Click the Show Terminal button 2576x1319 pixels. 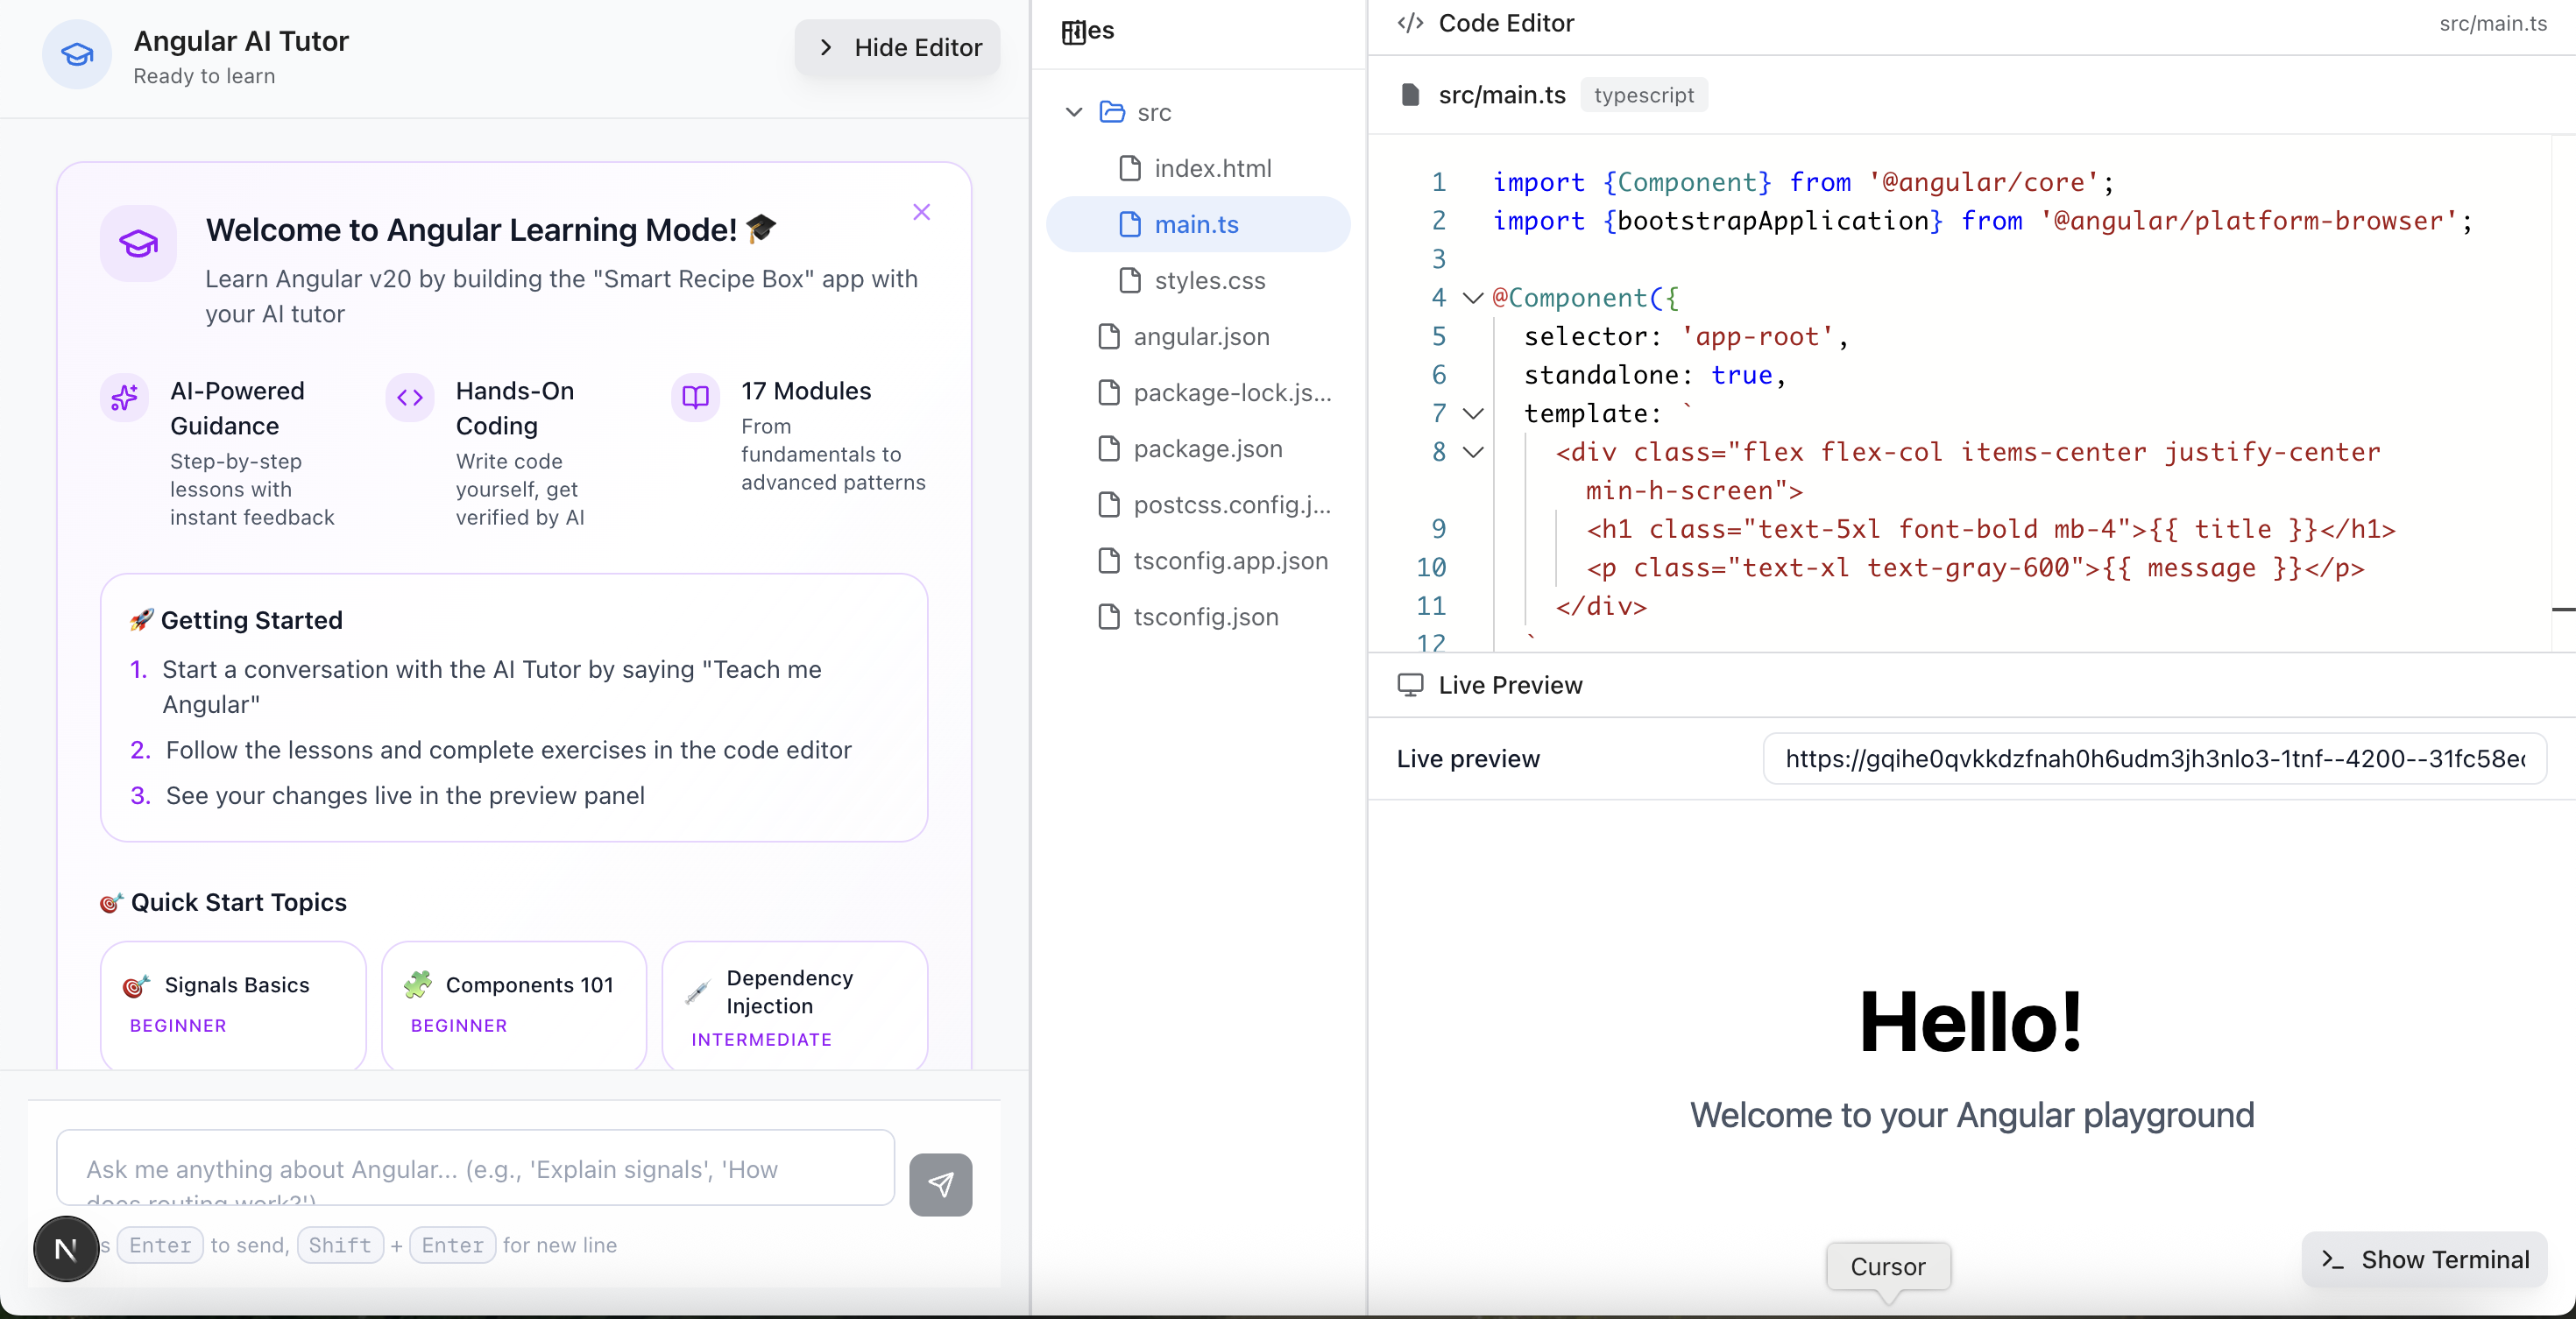(2423, 1259)
